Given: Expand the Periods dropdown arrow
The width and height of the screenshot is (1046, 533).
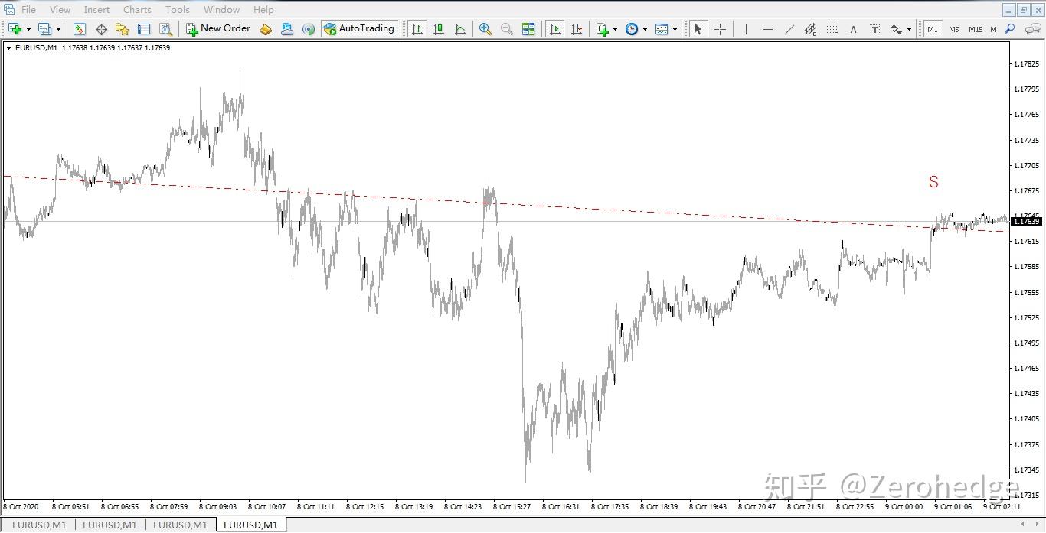Looking at the screenshot, I should 645,30.
